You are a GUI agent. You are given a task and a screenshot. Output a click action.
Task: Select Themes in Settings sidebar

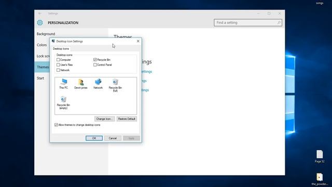click(43, 67)
